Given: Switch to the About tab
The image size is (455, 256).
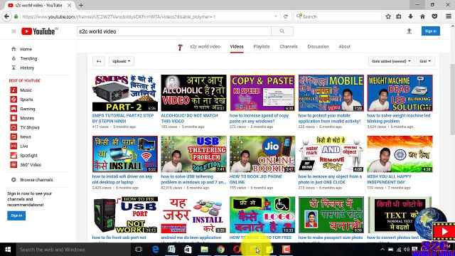Looking at the screenshot, I should point(344,46).
